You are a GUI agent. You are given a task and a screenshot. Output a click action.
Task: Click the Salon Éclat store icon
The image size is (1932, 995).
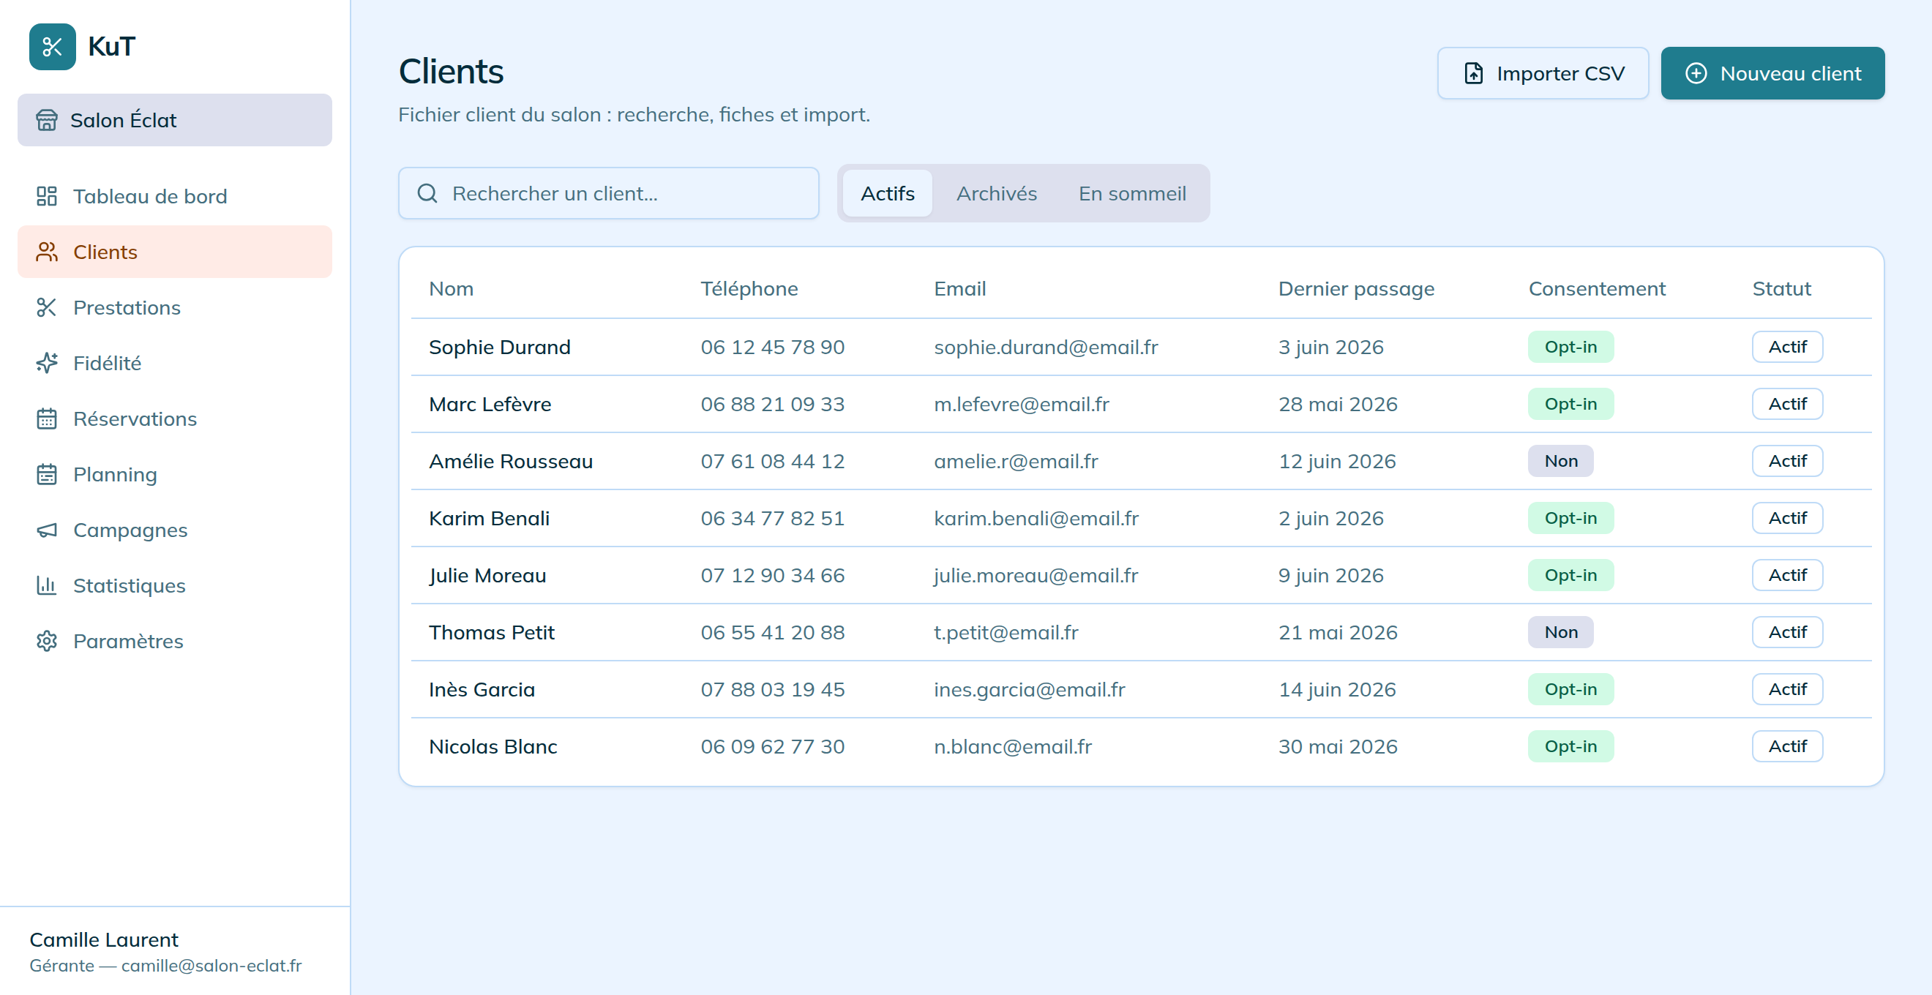pos(47,120)
